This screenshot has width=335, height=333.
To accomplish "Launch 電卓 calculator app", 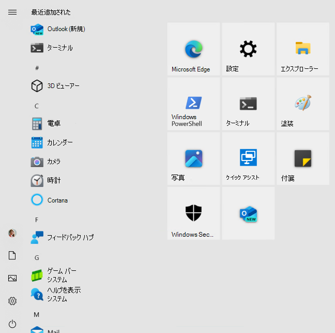I will click(45, 123).
